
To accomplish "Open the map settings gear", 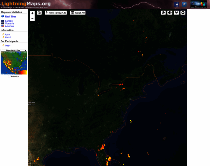I will [183, 13].
